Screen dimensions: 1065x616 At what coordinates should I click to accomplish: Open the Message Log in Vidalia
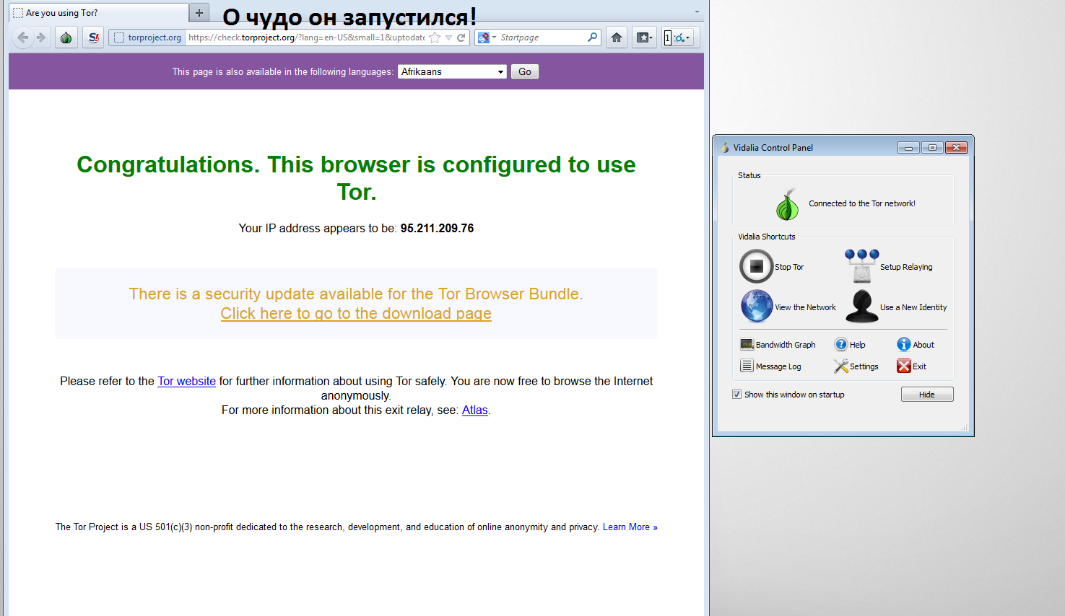pos(770,366)
